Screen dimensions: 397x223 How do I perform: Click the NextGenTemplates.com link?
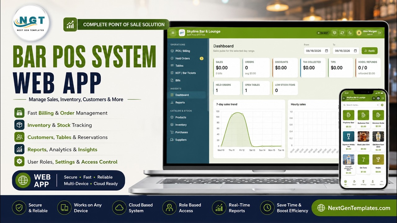354,208
